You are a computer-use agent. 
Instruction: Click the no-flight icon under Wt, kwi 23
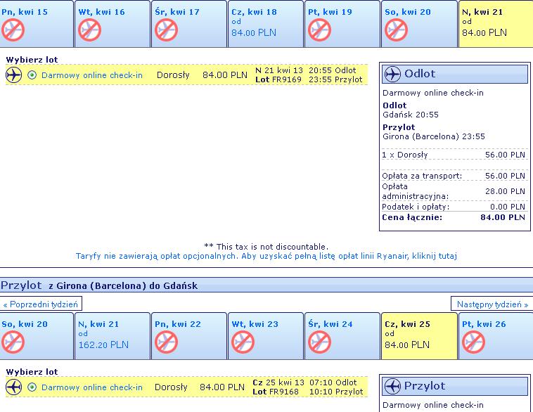243,342
